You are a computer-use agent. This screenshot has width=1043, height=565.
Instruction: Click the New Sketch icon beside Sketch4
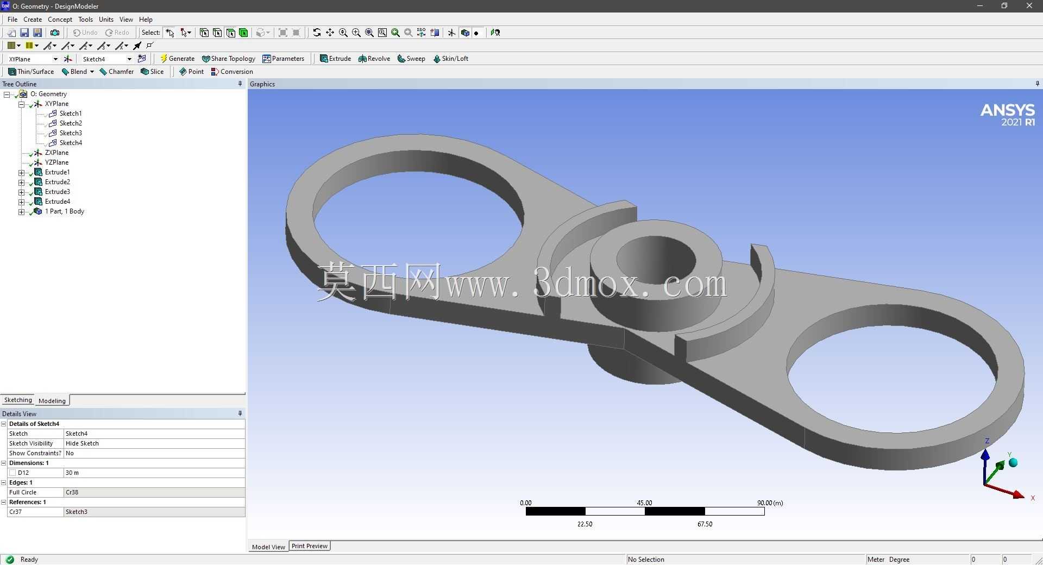coord(142,59)
